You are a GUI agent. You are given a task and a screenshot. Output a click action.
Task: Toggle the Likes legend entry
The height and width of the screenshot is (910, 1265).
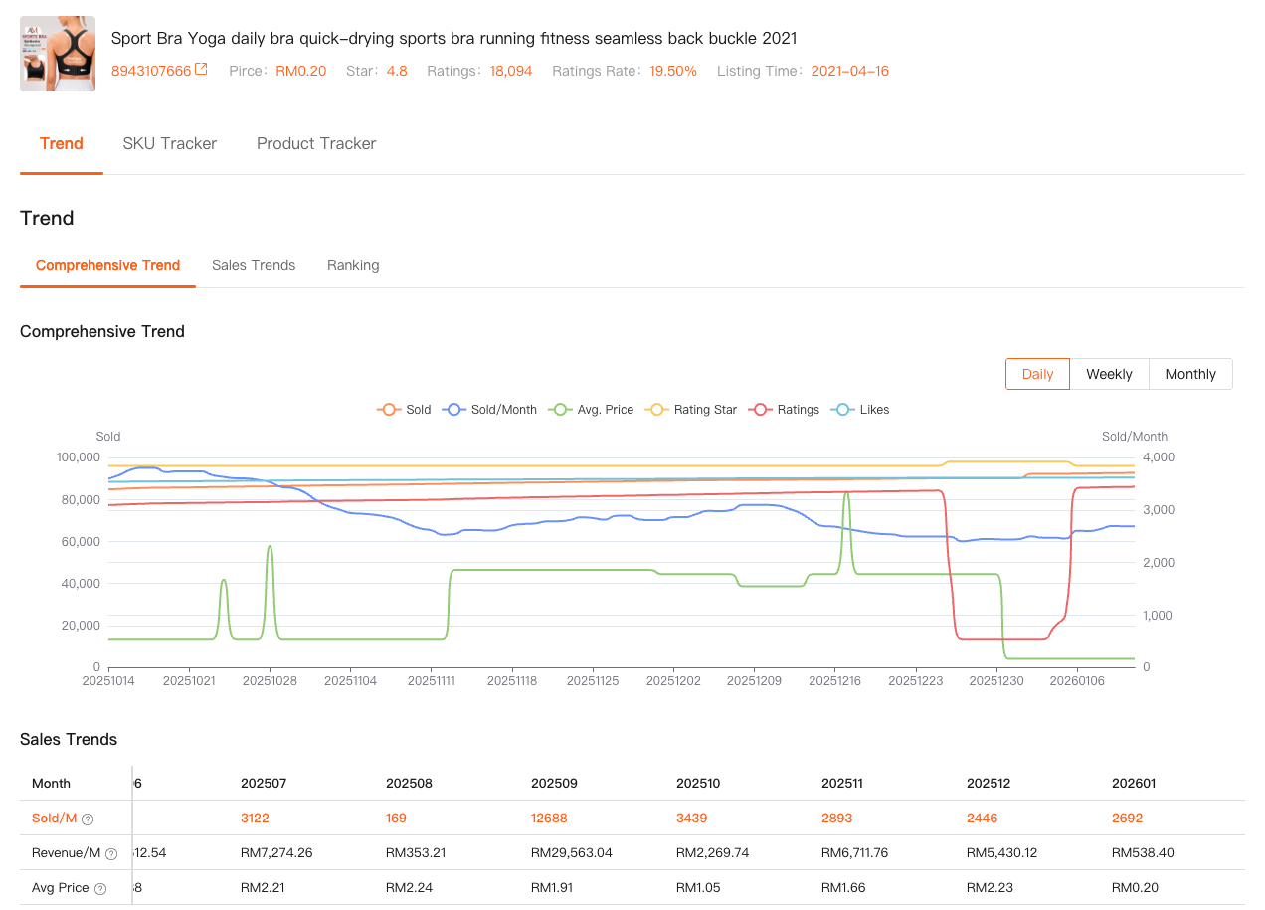point(843,410)
